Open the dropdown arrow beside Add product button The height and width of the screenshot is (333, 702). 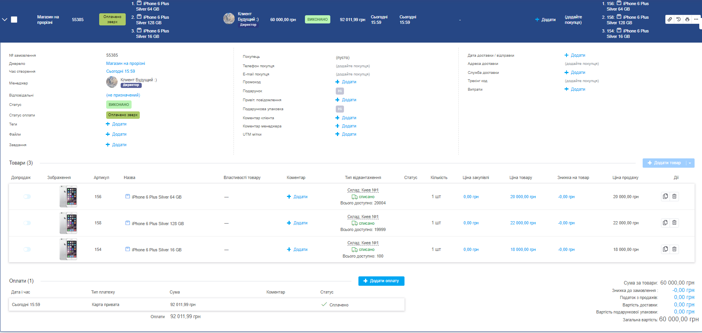click(x=690, y=163)
